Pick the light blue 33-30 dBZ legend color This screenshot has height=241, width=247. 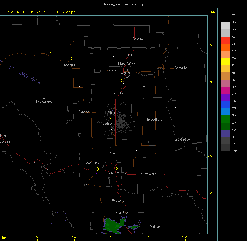pos(225,112)
